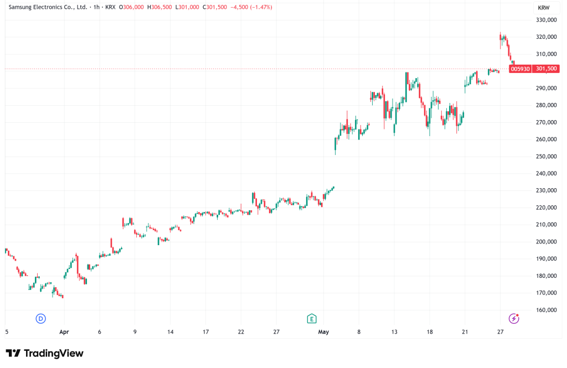Click the 170,000 price axis label
This screenshot has width=567, height=368.
click(x=546, y=293)
